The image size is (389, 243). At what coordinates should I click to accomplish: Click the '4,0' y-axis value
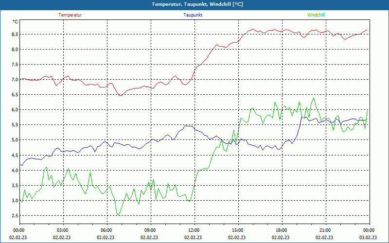15,171
